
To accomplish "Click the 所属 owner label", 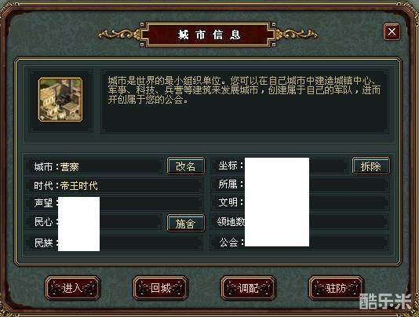I will (228, 184).
